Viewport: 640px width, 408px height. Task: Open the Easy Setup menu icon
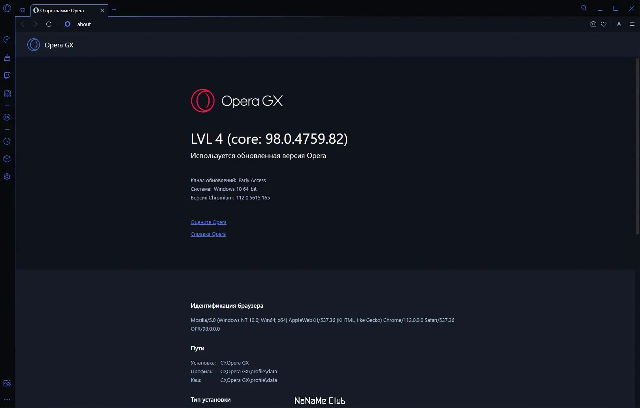[x=632, y=24]
